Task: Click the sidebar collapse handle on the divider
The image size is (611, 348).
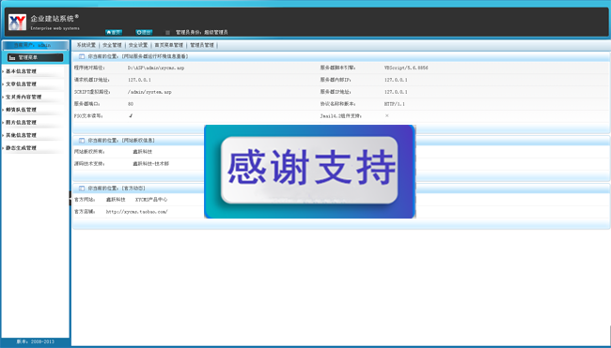Action: click(x=70, y=198)
